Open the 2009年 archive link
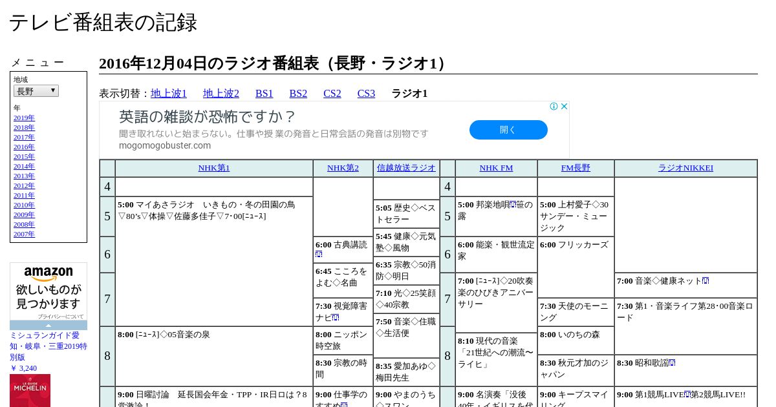 click(x=24, y=214)
